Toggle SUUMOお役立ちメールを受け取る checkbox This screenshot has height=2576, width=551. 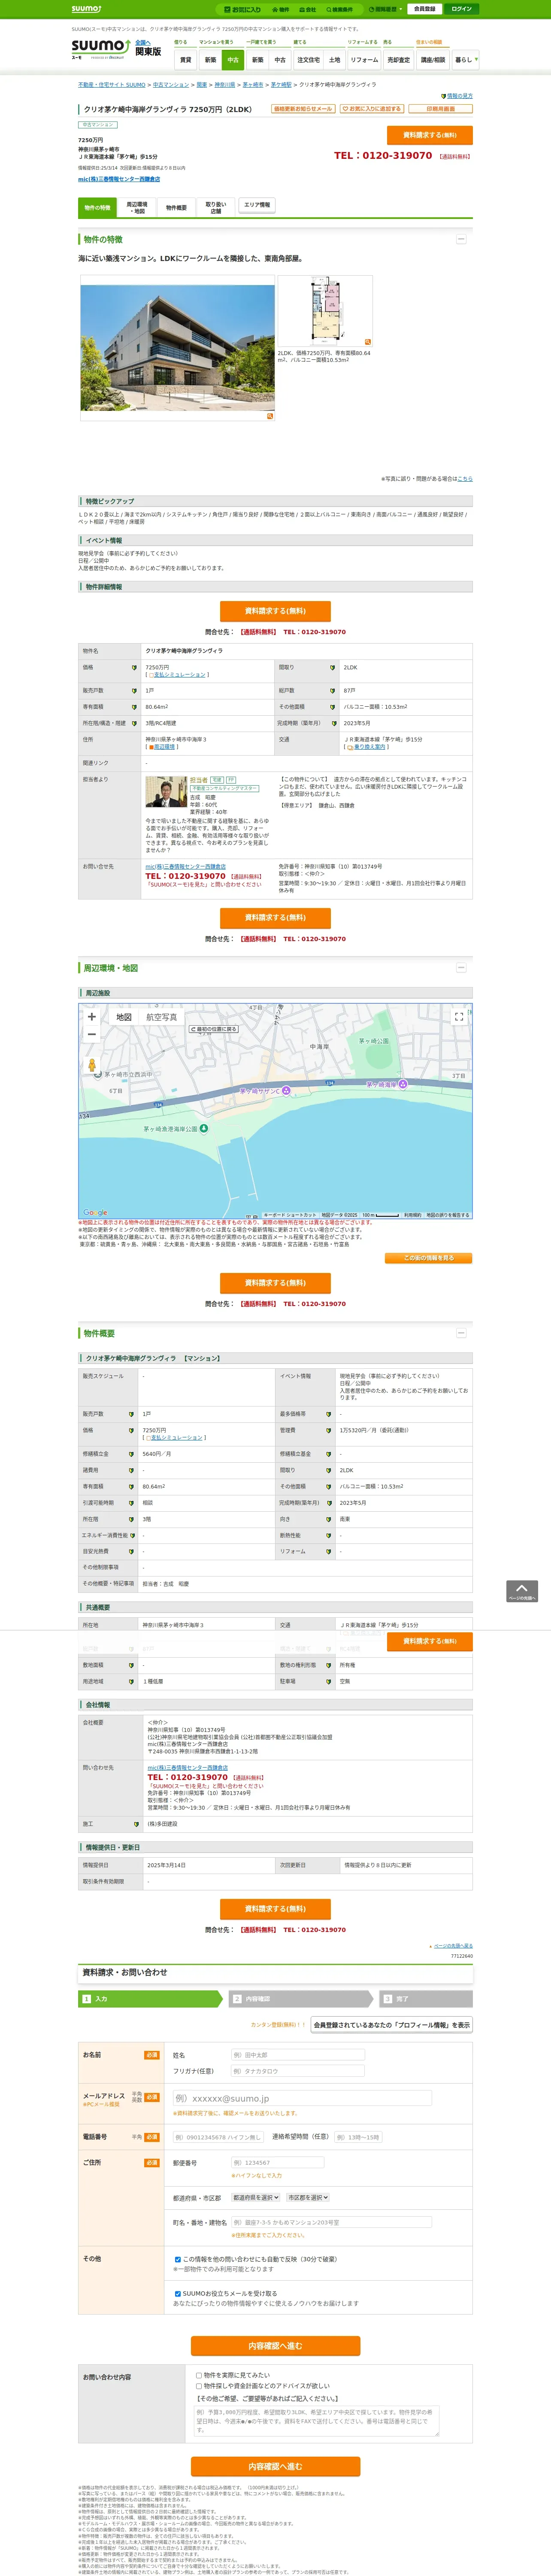pyautogui.click(x=178, y=2293)
